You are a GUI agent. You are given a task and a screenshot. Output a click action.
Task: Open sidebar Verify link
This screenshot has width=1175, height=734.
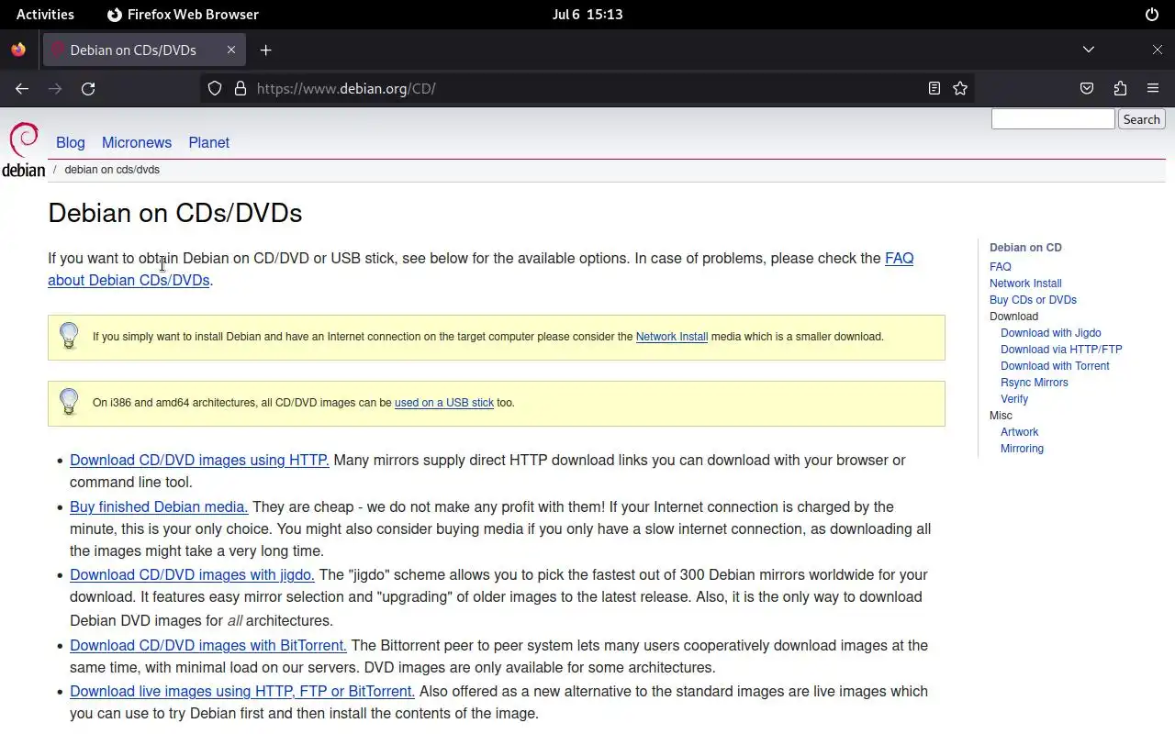coord(1014,399)
